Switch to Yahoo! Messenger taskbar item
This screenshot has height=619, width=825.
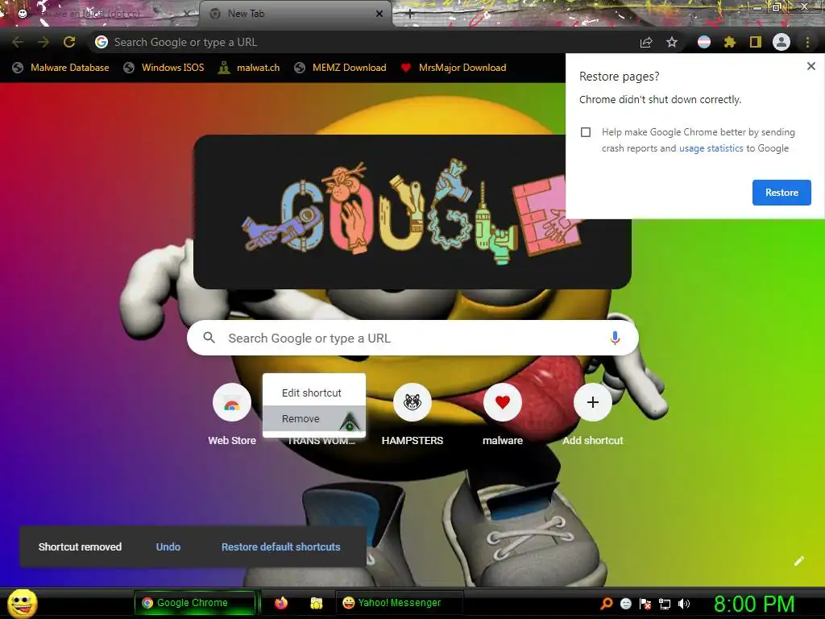pyautogui.click(x=399, y=603)
